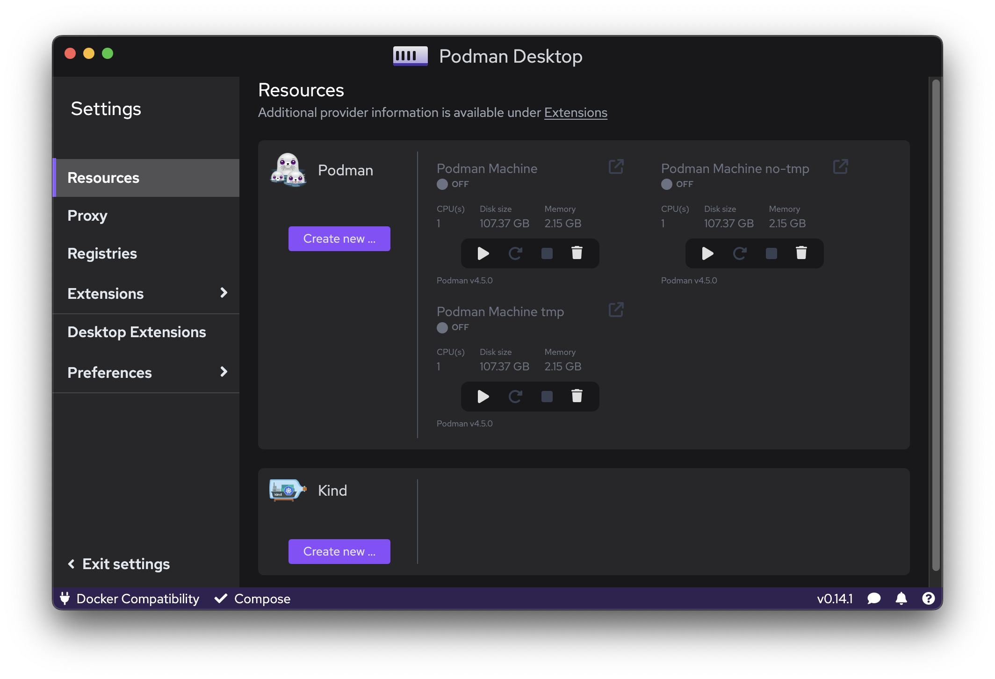Screen dimensions: 995x679
Task: Start the Podman Machine no-tmp
Action: click(x=707, y=253)
